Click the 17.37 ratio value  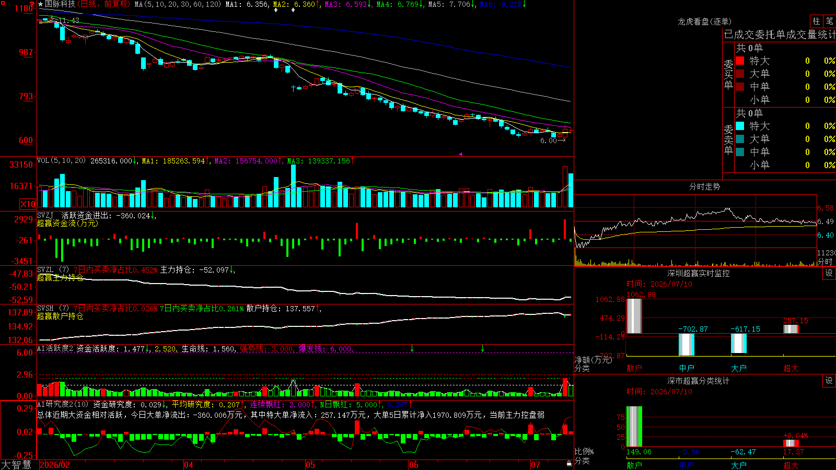click(x=793, y=452)
